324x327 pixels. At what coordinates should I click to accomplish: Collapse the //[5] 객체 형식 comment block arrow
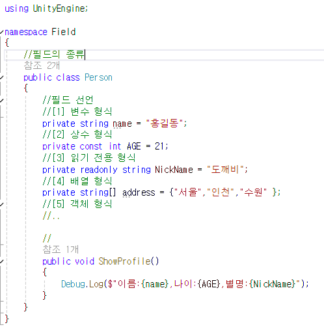point(2,204)
